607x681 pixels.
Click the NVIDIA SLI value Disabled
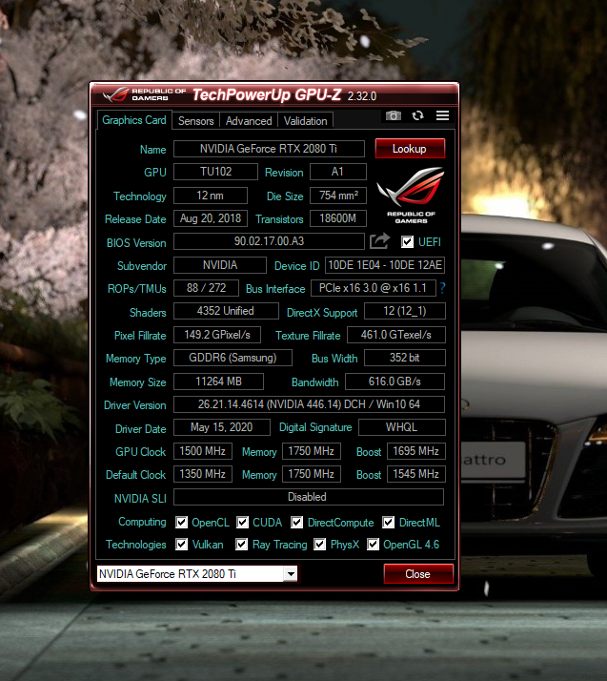coord(309,497)
